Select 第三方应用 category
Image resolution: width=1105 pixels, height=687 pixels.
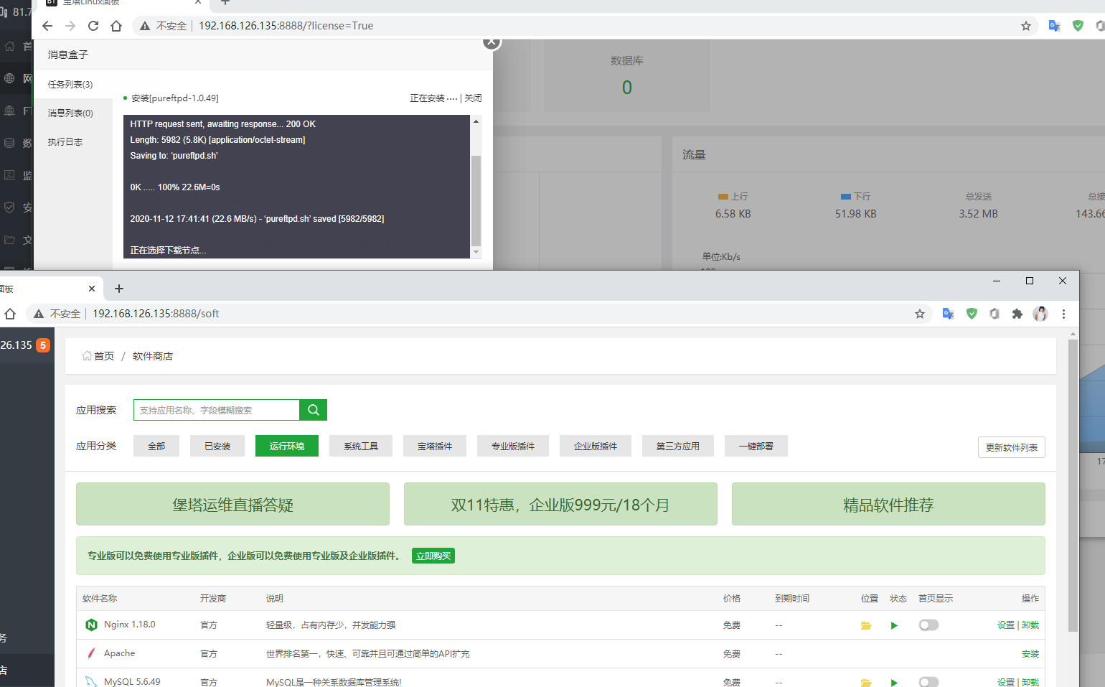[678, 446]
